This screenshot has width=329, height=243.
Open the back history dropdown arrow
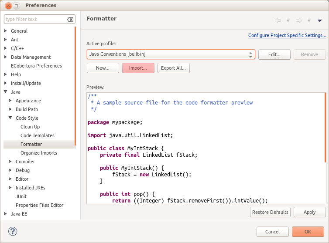[288, 21]
